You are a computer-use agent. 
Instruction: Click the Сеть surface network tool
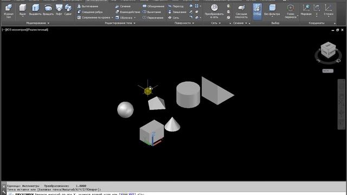click(x=173, y=17)
